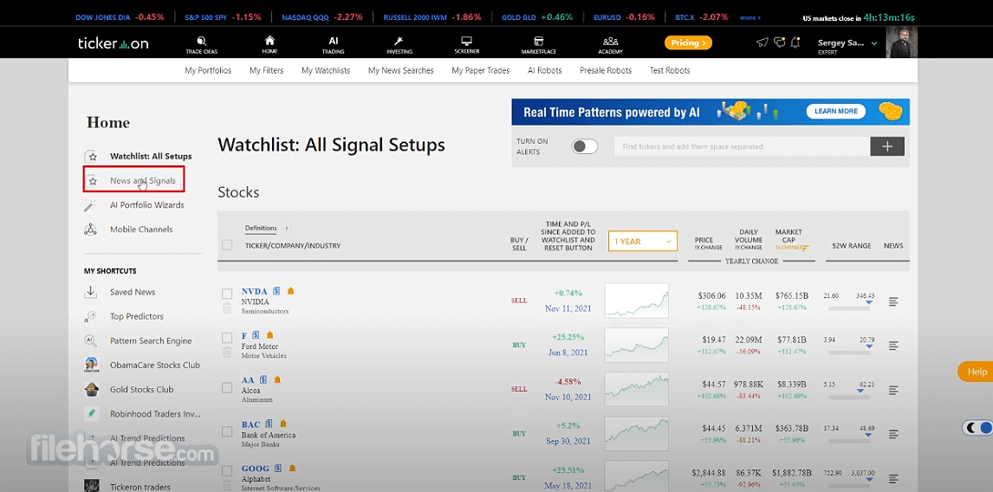The width and height of the screenshot is (993, 492).
Task: Click alert bell icon next to NVDA
Action: [x=290, y=291]
